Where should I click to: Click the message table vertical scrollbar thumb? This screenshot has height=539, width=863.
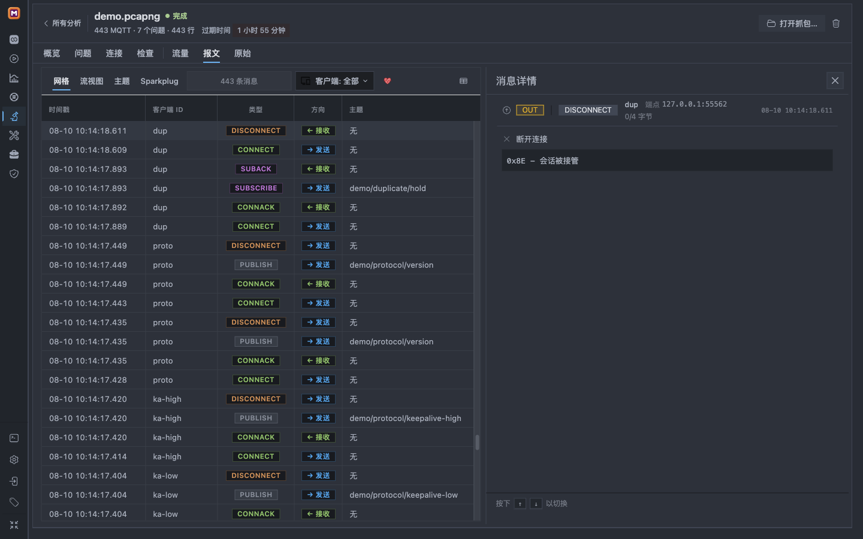pos(477,443)
